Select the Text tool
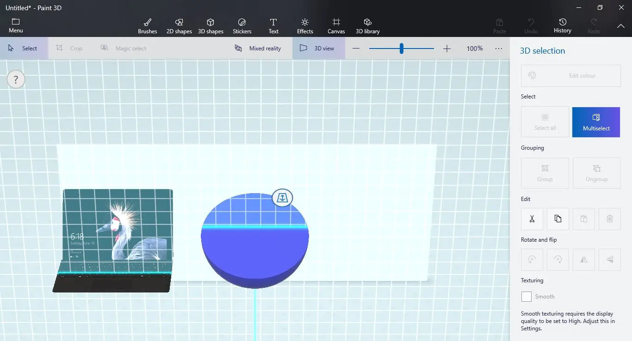 [x=273, y=26]
